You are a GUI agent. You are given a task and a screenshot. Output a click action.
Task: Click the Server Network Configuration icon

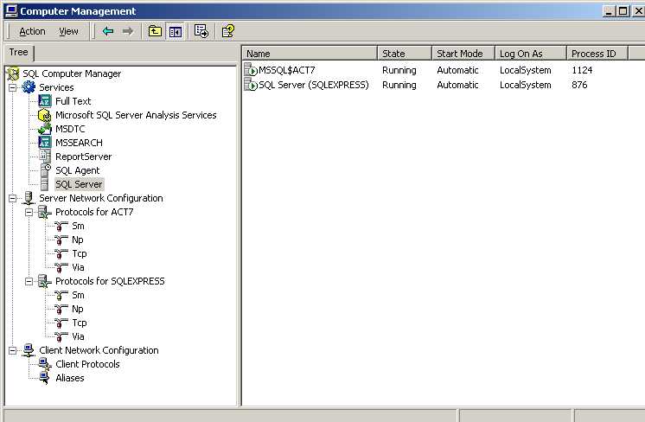29,198
